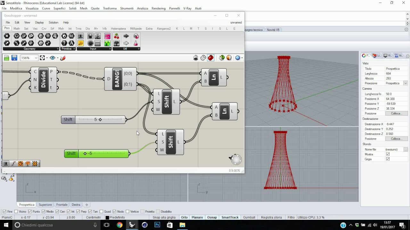This screenshot has width=410, height=230.
Task: Uncheck the Mostra checkbox in the Sfondo section
Action: click(x=388, y=154)
